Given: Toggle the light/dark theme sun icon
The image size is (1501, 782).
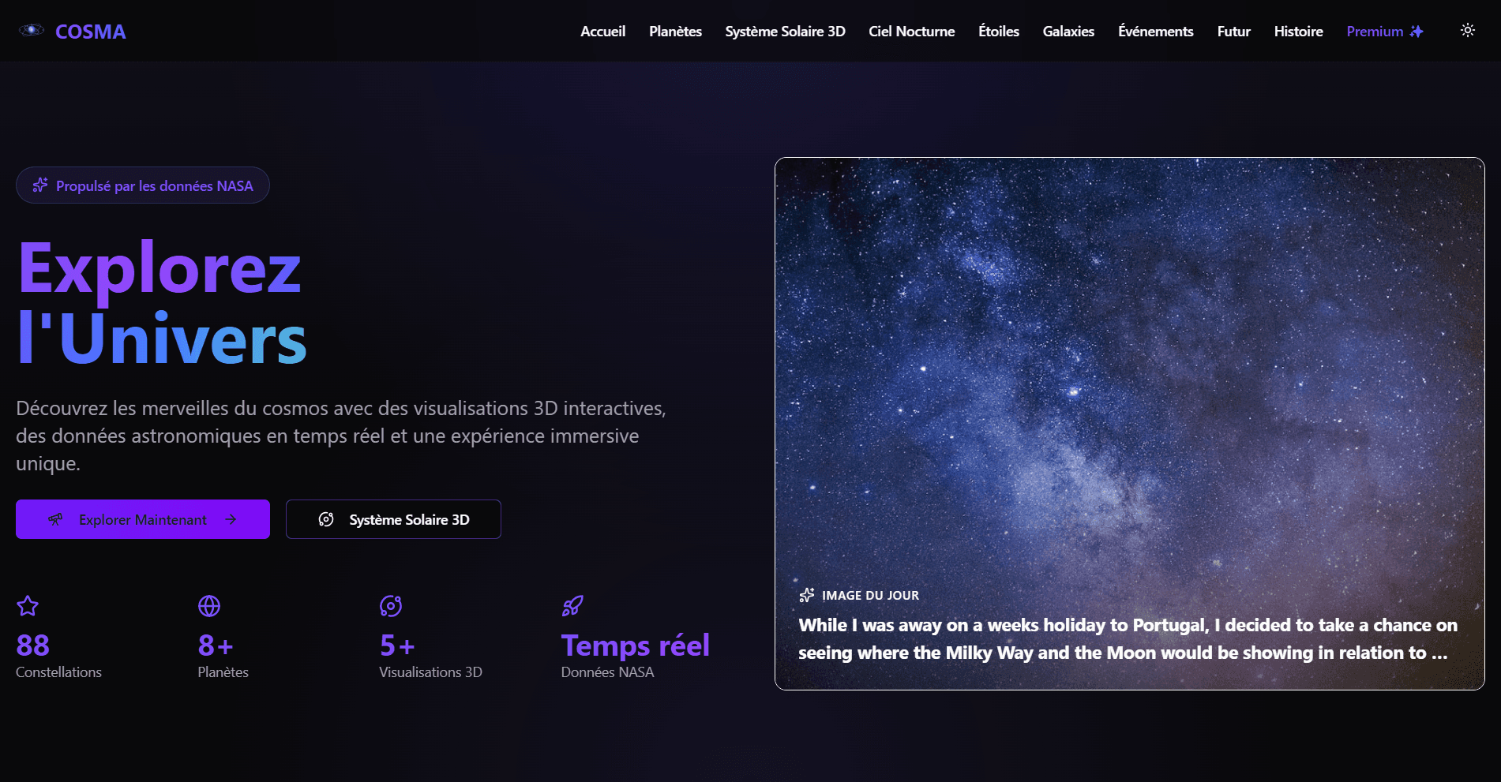Looking at the screenshot, I should pos(1467,30).
